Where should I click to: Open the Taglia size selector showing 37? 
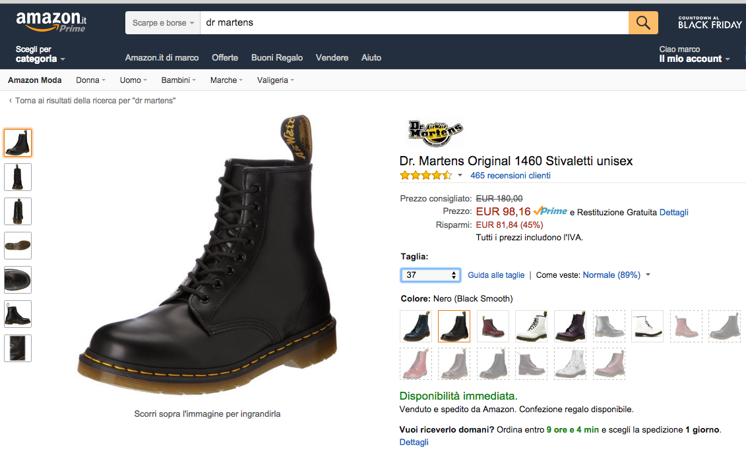tap(430, 275)
